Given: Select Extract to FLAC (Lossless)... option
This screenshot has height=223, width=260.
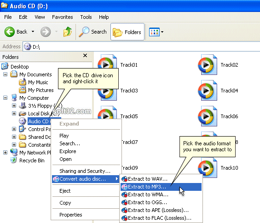Looking at the screenshot, I should pyautogui.click(x=161, y=218).
